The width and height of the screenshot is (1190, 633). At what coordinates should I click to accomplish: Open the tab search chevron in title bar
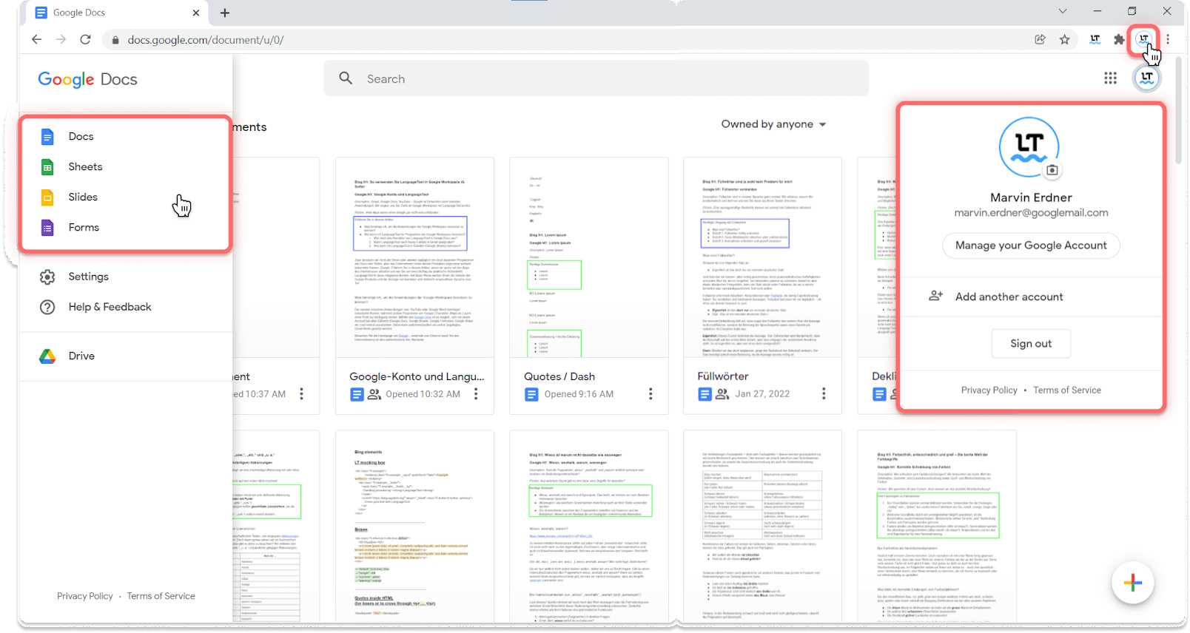pos(1063,11)
